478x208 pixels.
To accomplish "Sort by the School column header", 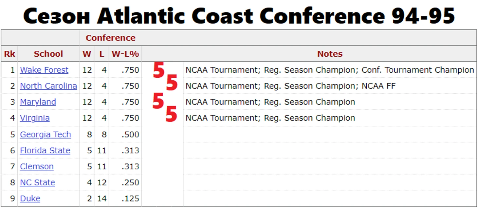I will pyautogui.click(x=48, y=54).
